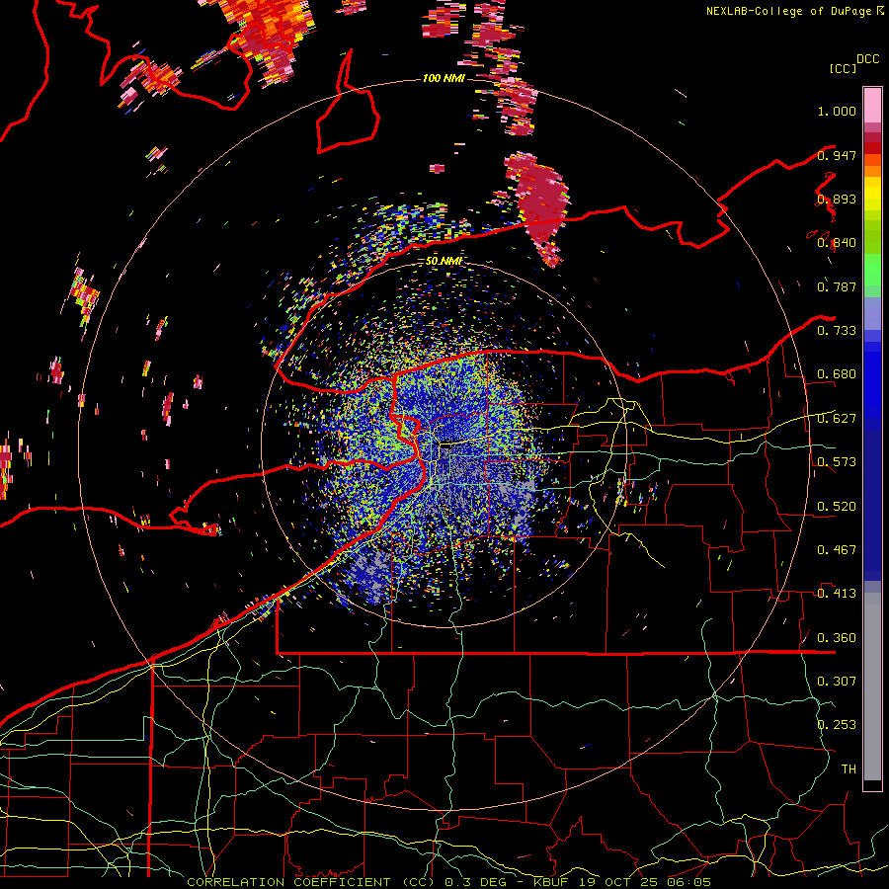Image resolution: width=889 pixels, height=889 pixels.
Task: Select the DCC product label
Action: coord(867,59)
